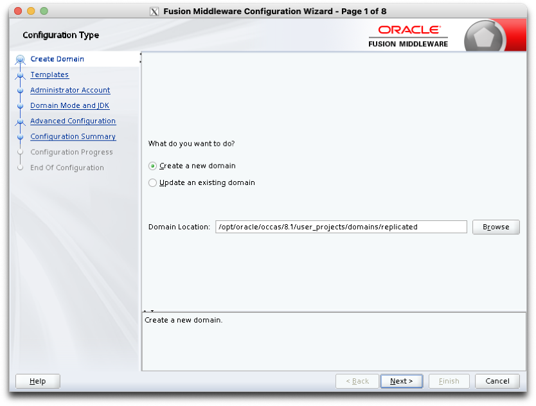536x406 pixels.
Task: Select Update an existing domain option
Action: click(x=152, y=182)
